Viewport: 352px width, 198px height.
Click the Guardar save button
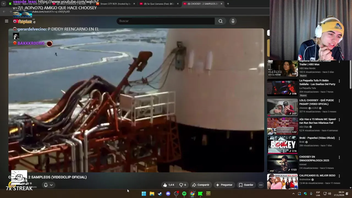pos(246,185)
